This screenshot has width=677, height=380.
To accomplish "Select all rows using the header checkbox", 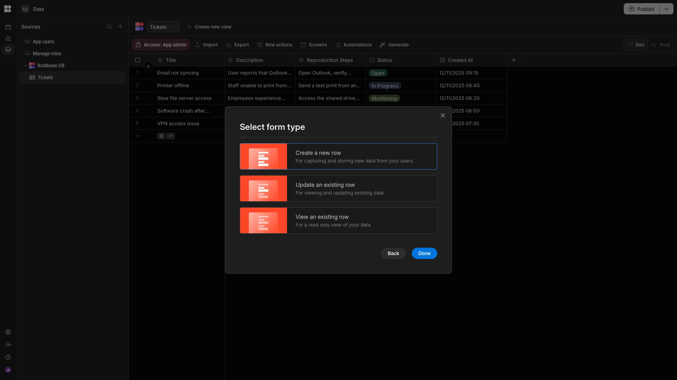I will (x=137, y=60).
